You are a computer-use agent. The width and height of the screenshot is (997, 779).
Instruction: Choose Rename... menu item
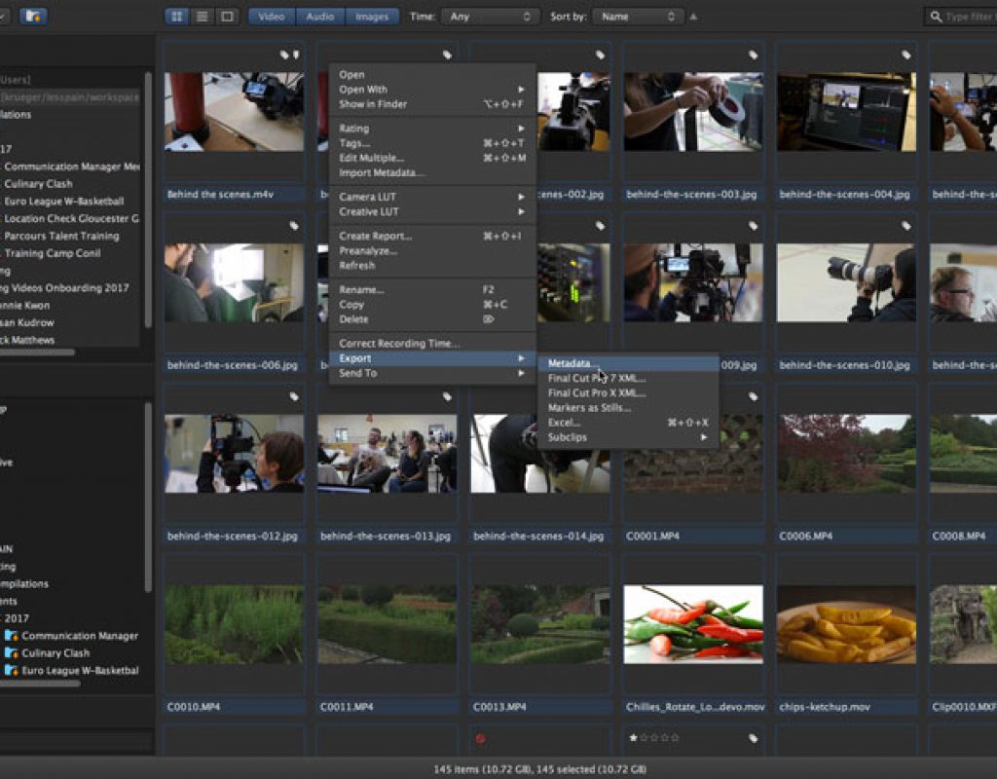coord(432,289)
